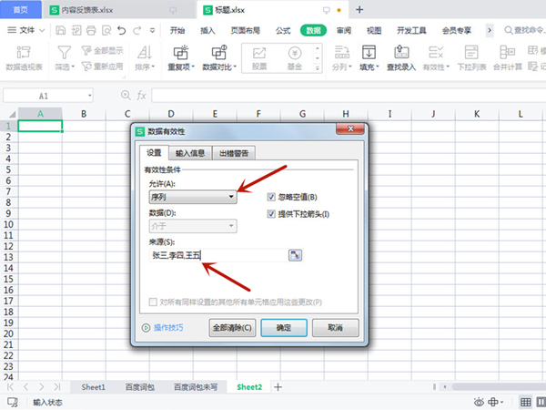
Task: Click the range selector icon beside 来源
Action: (295, 256)
